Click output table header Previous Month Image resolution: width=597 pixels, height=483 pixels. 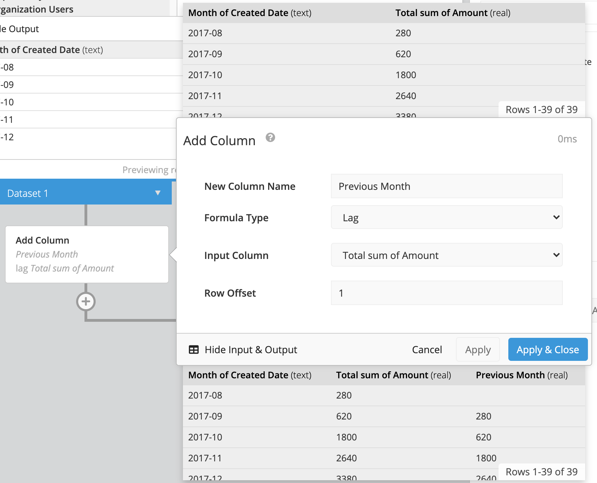pyautogui.click(x=522, y=375)
